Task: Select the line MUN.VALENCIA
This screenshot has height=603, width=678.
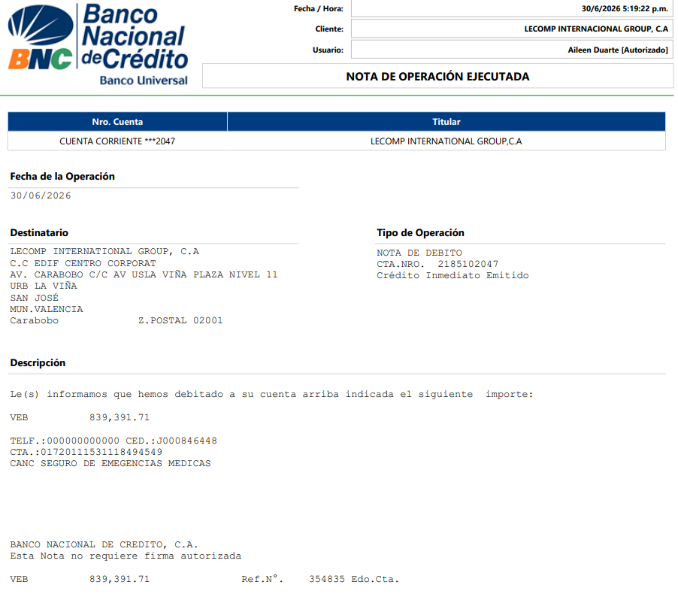Action: tap(47, 309)
